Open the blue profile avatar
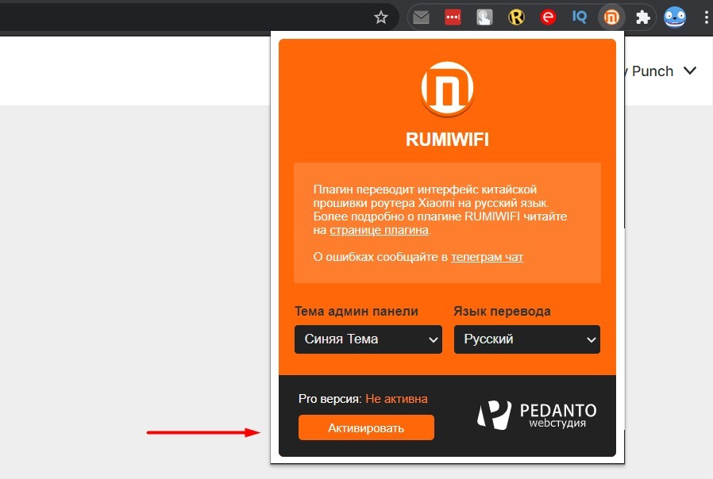This screenshot has width=713, height=479. click(675, 17)
